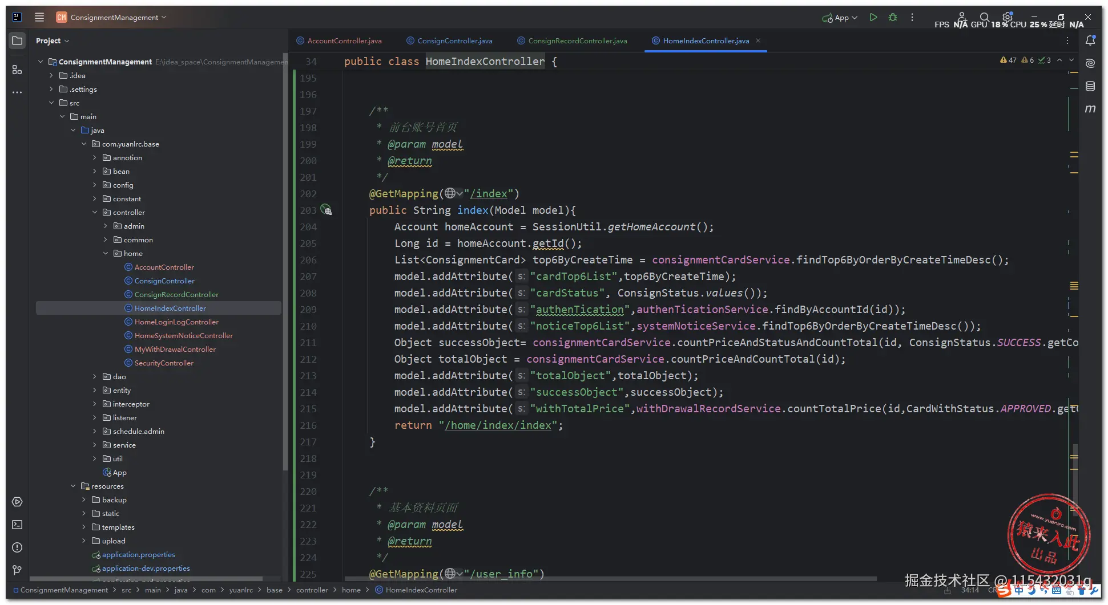
Task: Open editor tabs options menu
Action: (x=1067, y=40)
